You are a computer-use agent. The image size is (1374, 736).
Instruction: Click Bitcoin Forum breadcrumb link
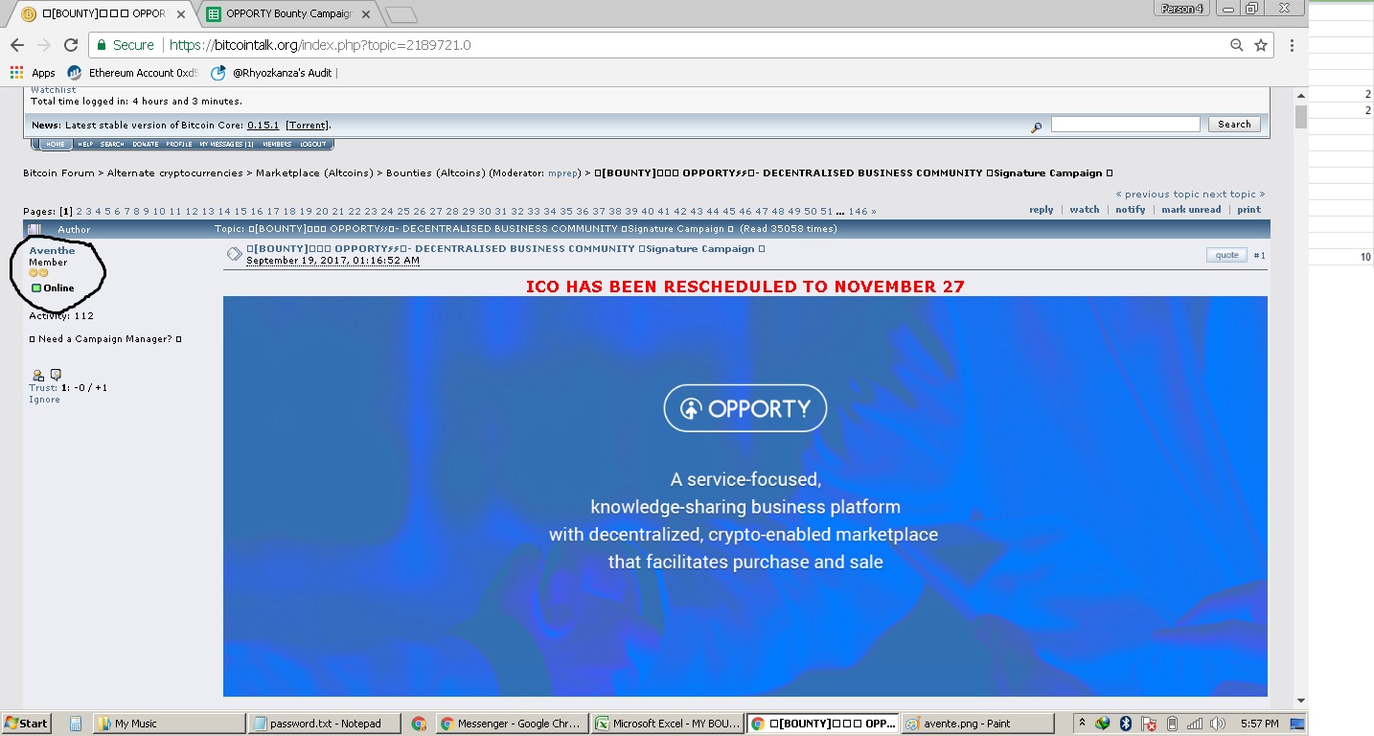pos(58,173)
